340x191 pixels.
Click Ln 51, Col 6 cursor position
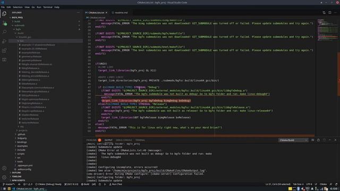pos(278,184)
